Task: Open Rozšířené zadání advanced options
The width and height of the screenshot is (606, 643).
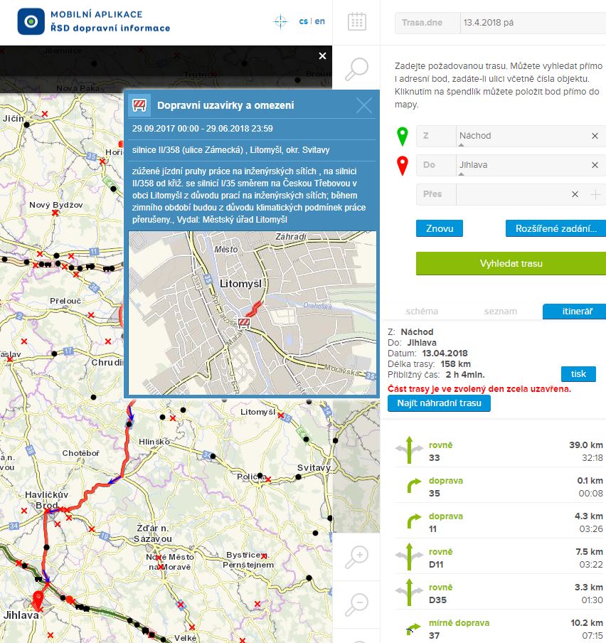Action: (555, 228)
